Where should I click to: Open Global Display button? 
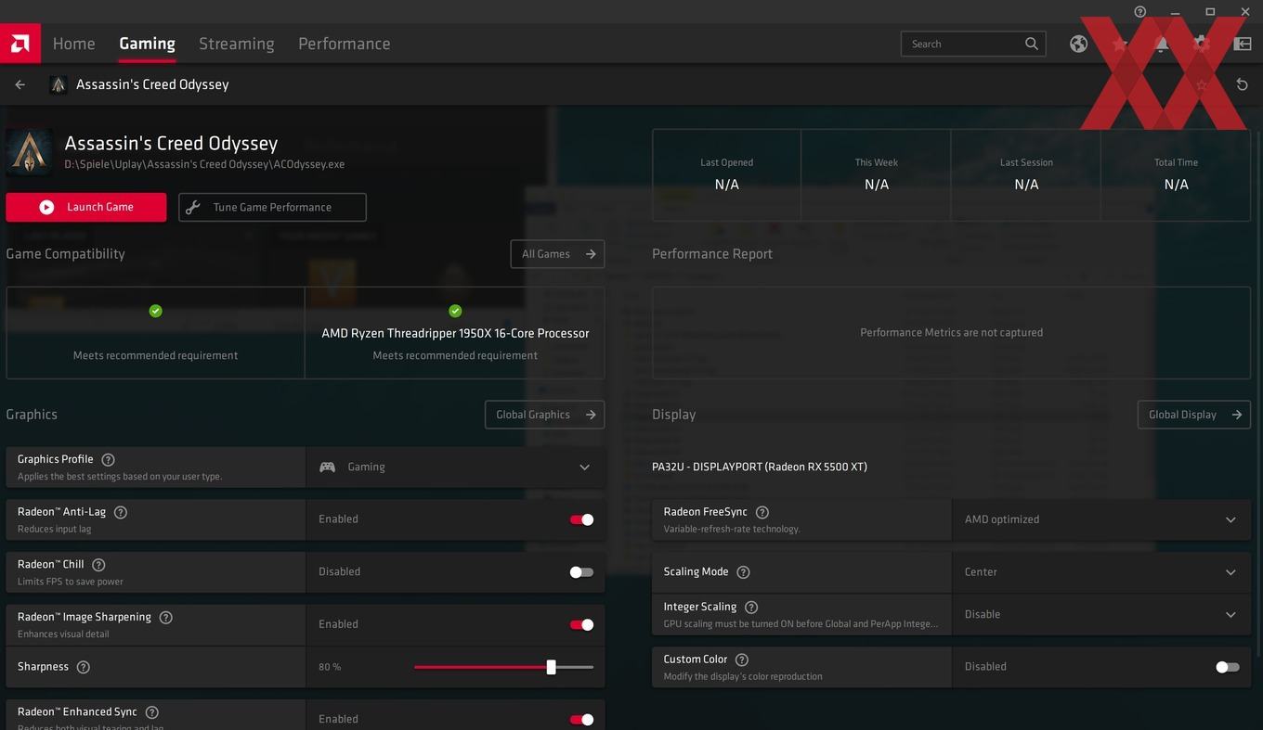click(1193, 415)
